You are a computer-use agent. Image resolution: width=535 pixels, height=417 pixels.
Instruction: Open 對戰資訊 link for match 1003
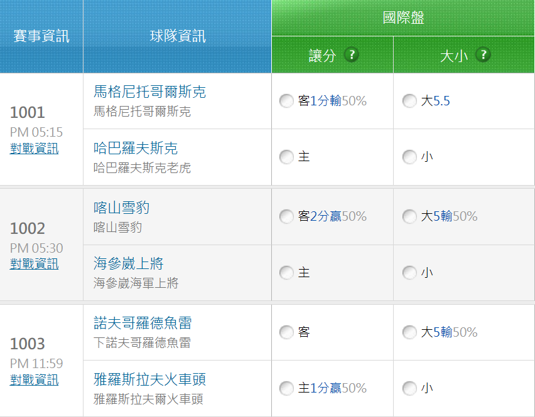tap(35, 380)
